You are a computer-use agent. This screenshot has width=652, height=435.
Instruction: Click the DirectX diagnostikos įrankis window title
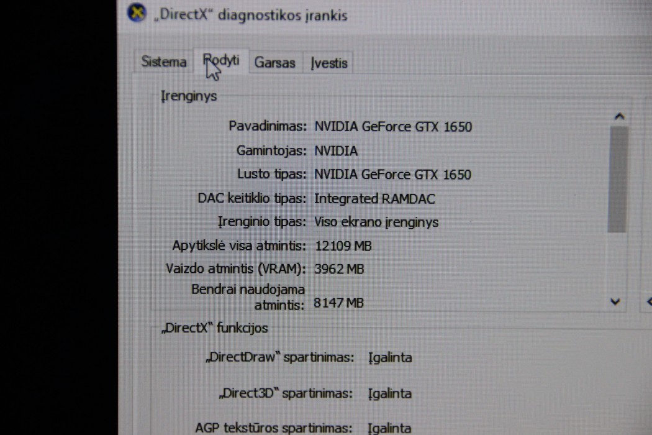tap(250, 15)
